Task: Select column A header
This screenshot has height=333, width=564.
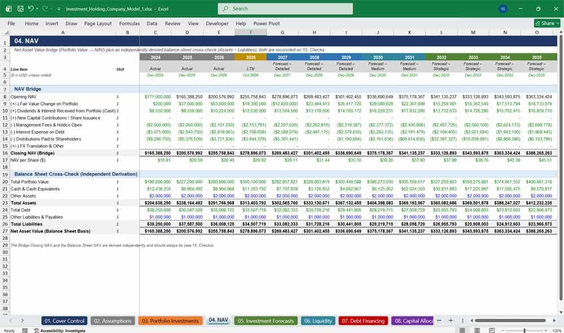Action: click(x=63, y=32)
